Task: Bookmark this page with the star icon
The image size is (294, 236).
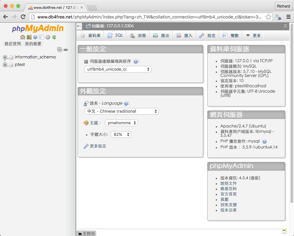Action: [x=269, y=17]
